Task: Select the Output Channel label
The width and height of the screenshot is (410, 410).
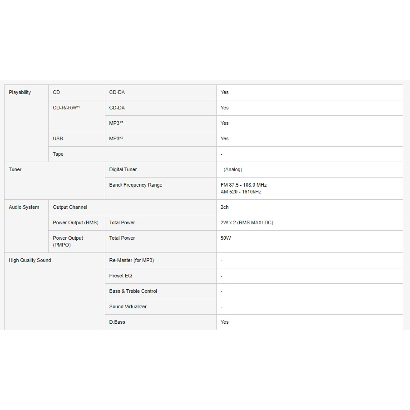Action: pyautogui.click(x=70, y=207)
